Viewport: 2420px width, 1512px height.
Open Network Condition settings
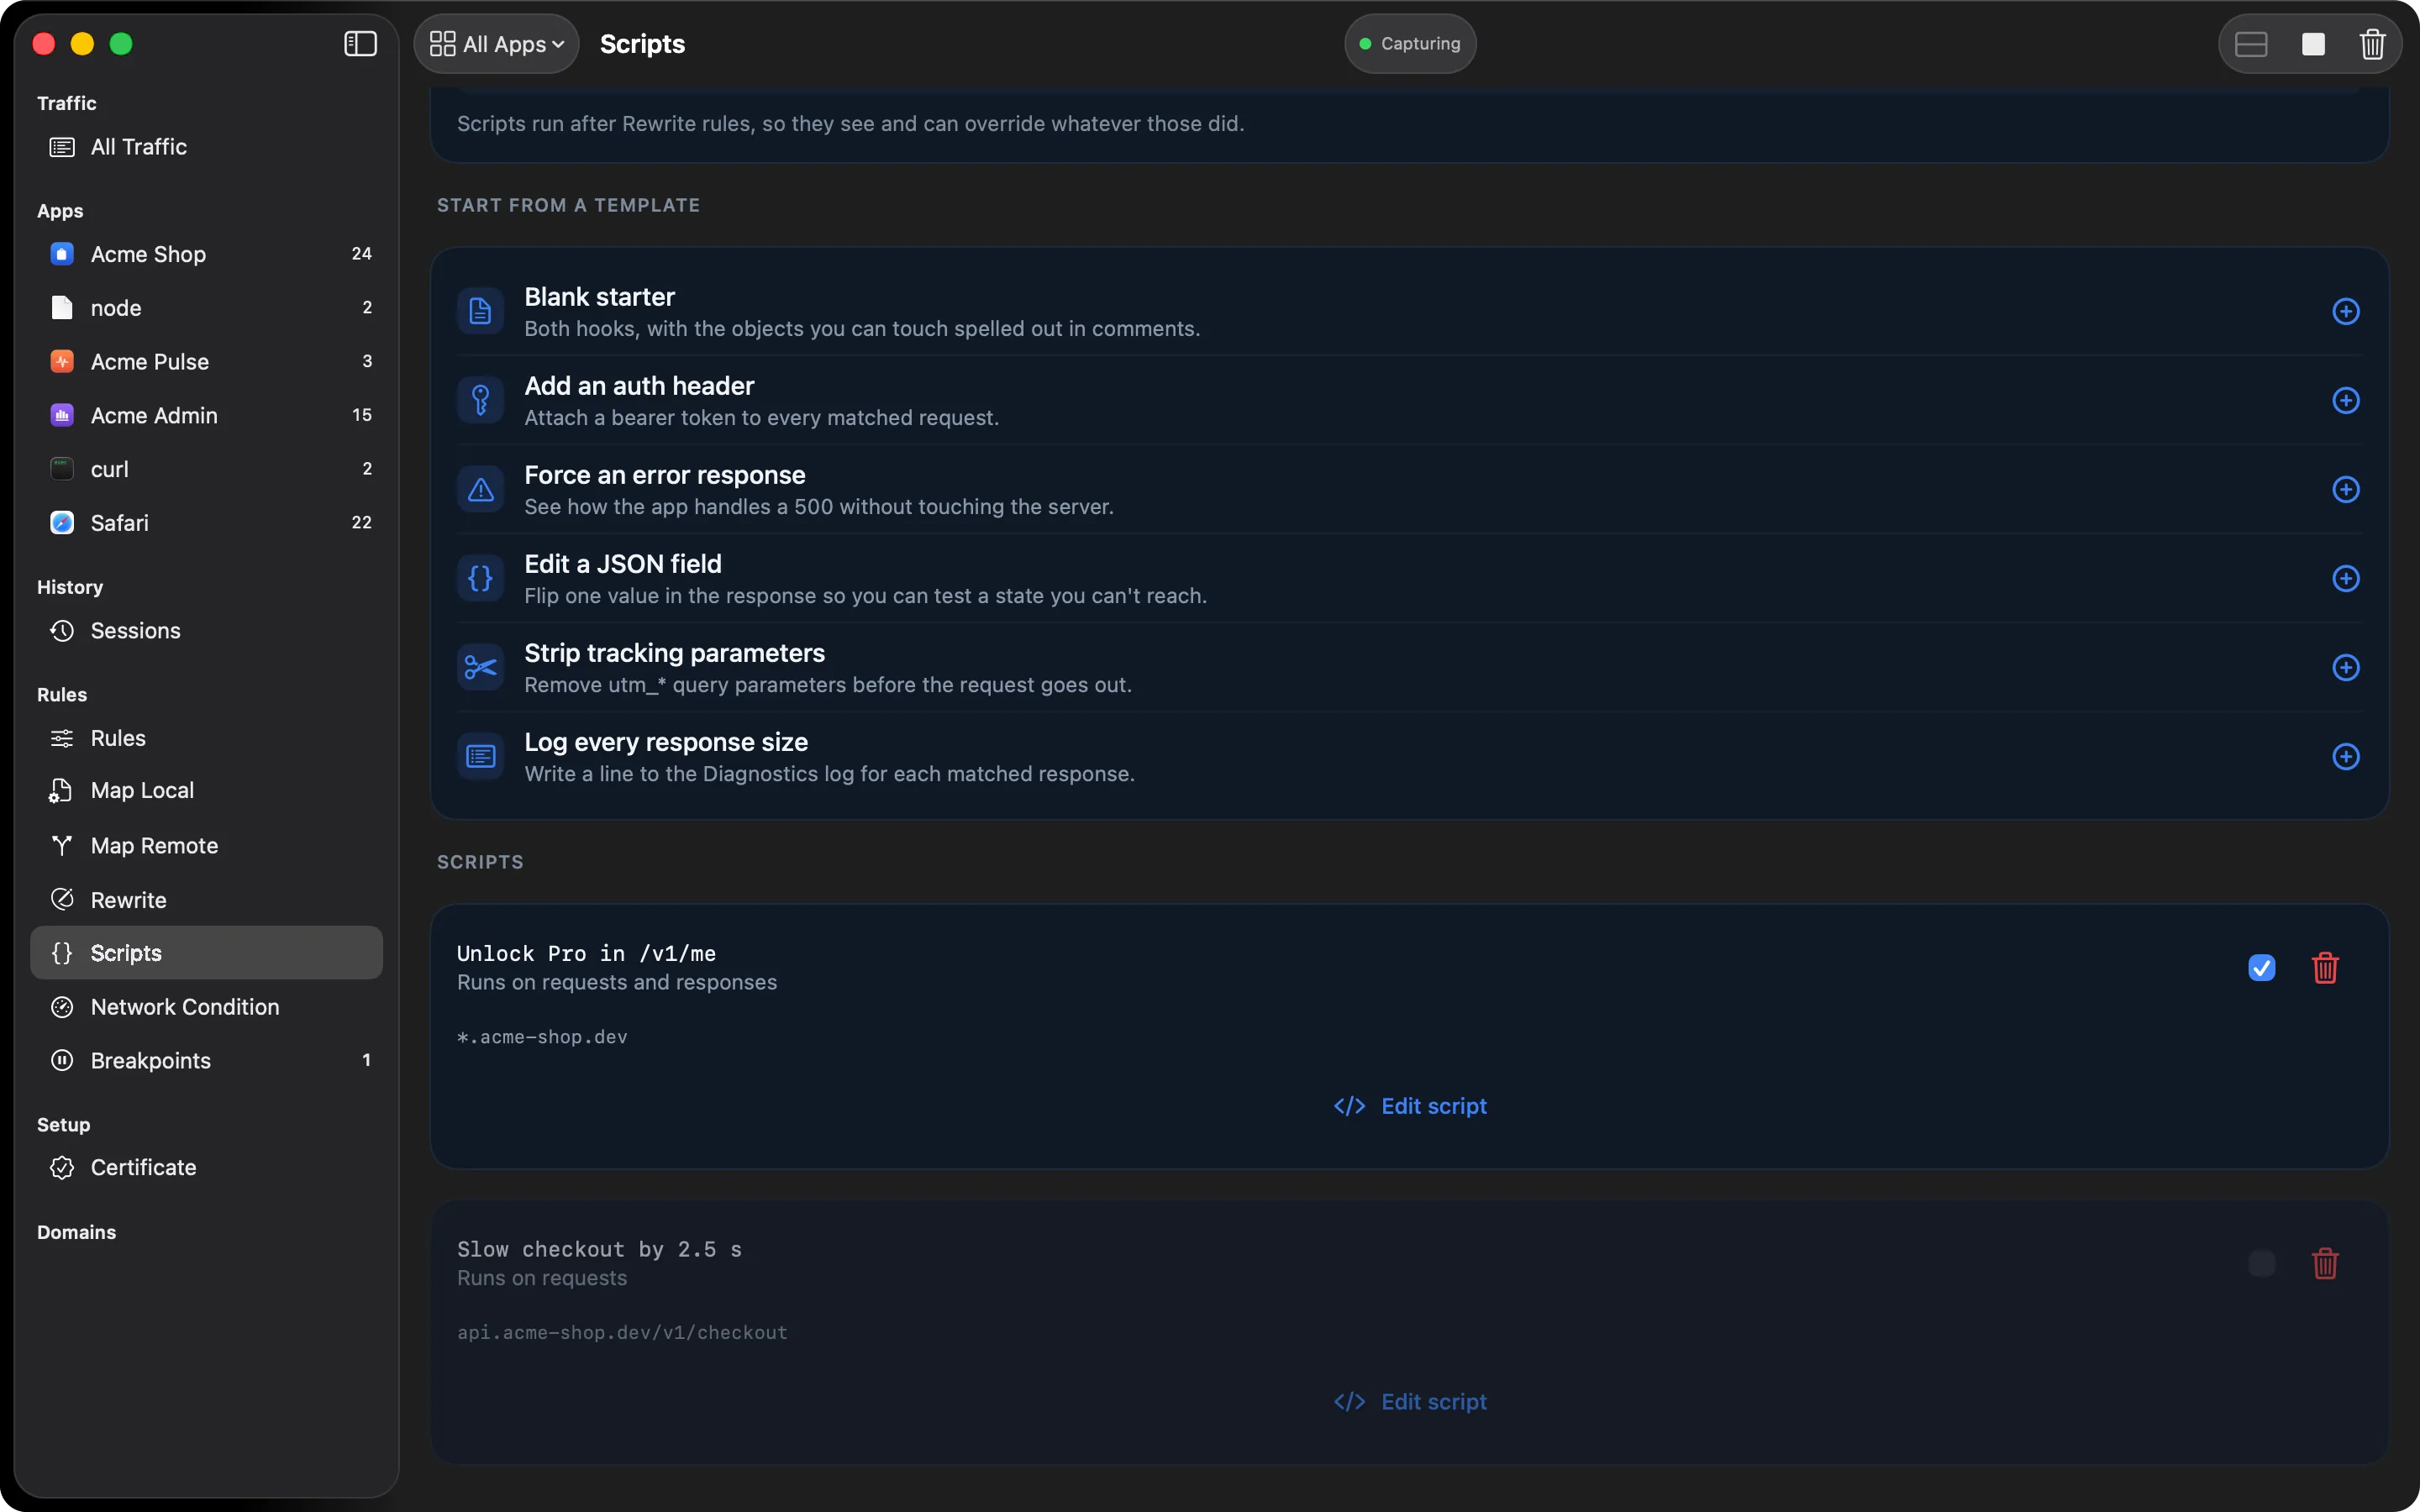(x=207, y=1007)
